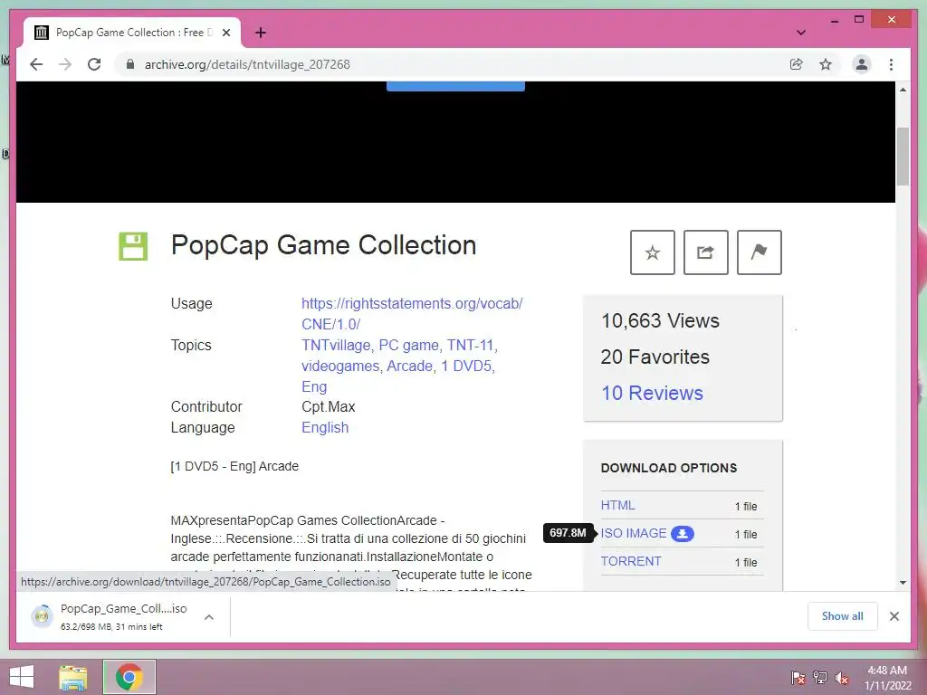Click the browser Forward arrow

(x=65, y=64)
